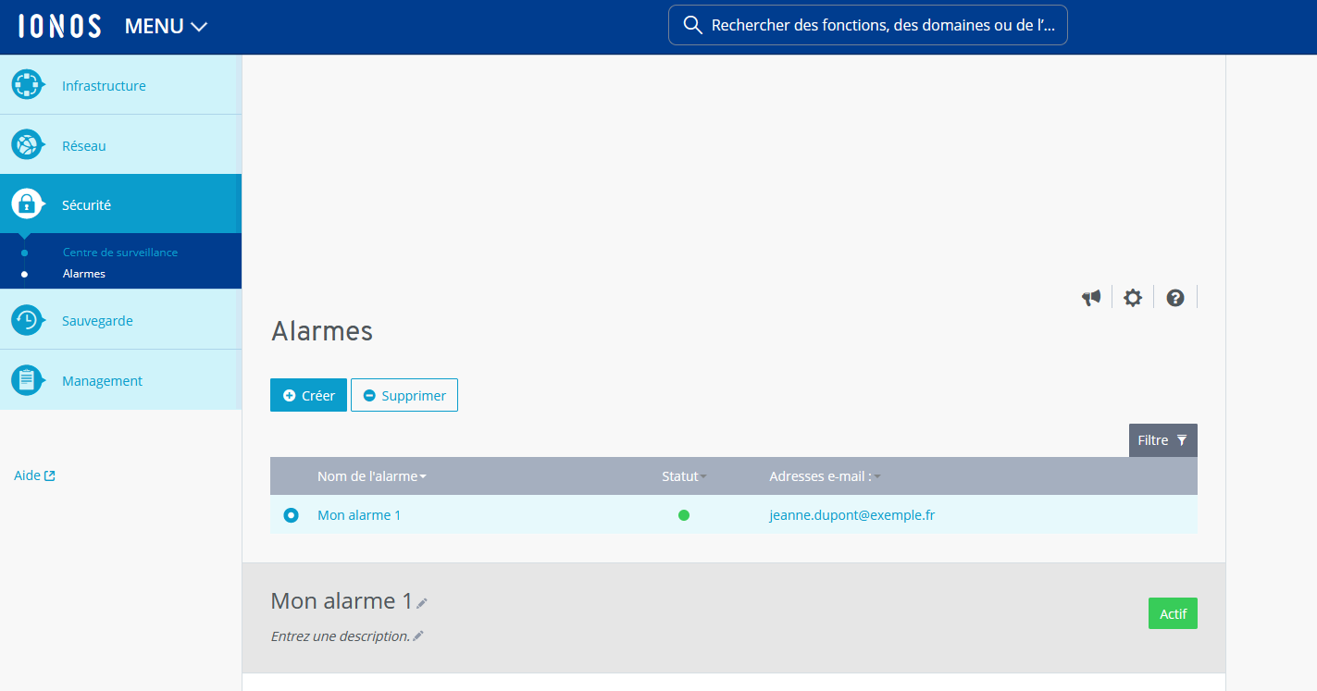Click the search field in header

click(868, 25)
